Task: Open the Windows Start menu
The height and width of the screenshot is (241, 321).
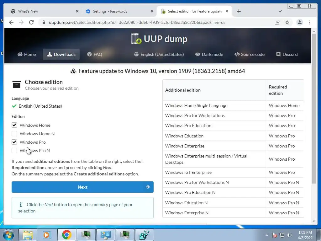Action: pyautogui.click(x=8, y=235)
